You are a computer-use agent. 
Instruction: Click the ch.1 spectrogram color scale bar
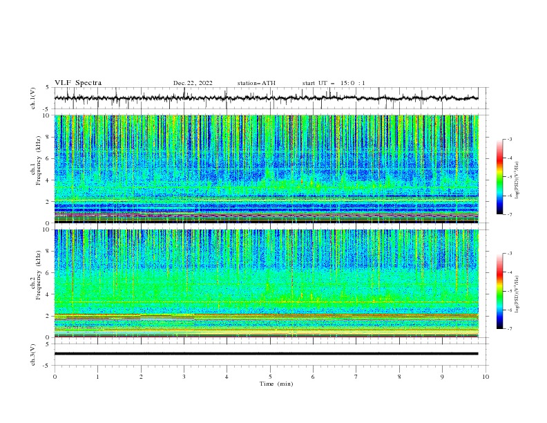tap(499, 177)
